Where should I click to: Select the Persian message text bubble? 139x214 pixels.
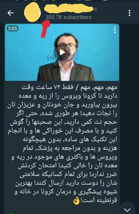pyautogui.click(x=62, y=144)
